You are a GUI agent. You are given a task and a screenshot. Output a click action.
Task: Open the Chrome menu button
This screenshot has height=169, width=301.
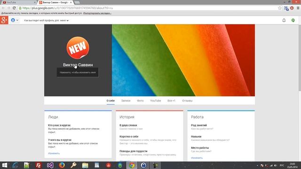tap(298, 8)
